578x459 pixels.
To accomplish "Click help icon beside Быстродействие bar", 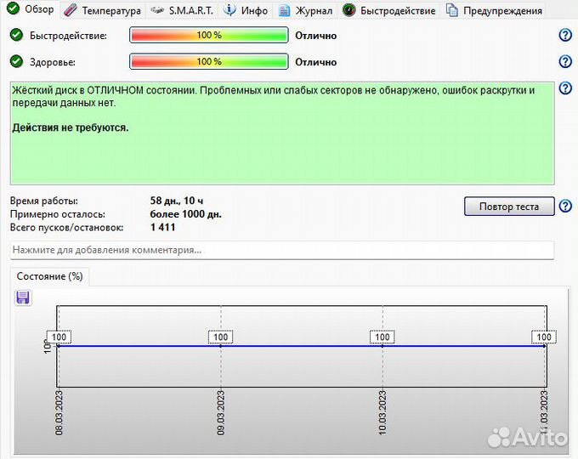I will pyautogui.click(x=565, y=36).
